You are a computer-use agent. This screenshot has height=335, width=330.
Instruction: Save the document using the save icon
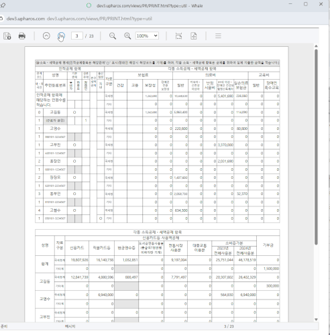7,36
